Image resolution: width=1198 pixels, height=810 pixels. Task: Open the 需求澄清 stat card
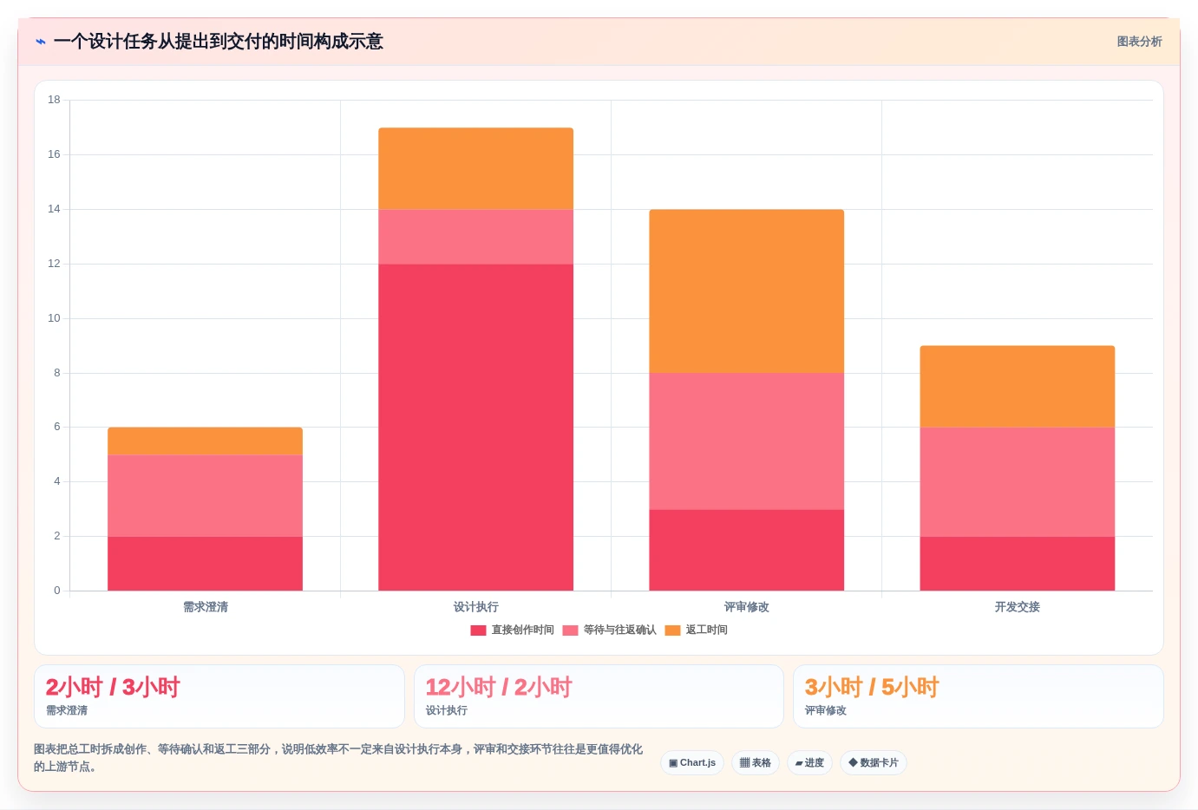tap(219, 696)
